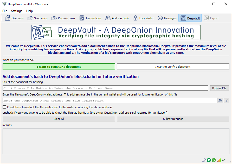
Task: Open the Settings menu
Action: [x=17, y=11]
